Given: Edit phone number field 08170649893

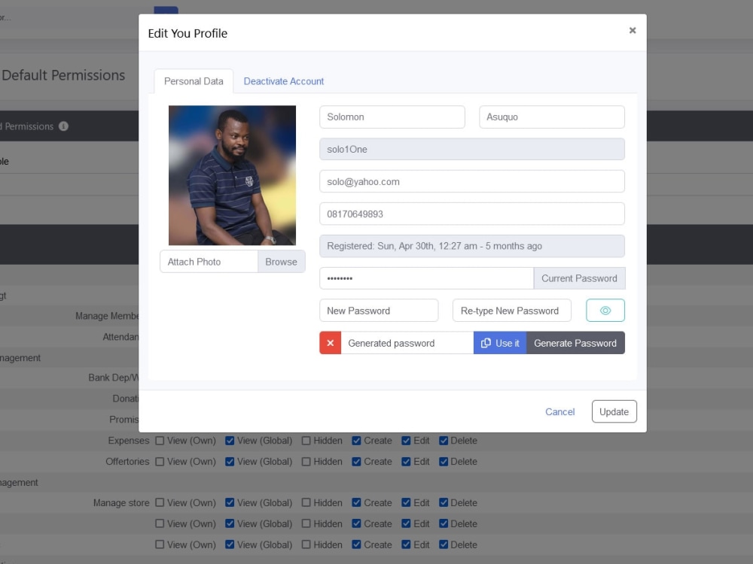Looking at the screenshot, I should [472, 214].
